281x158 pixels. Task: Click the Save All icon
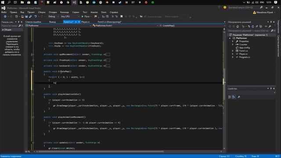coord(30,17)
